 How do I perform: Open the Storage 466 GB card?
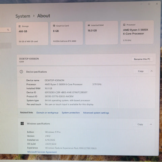coord(32,33)
